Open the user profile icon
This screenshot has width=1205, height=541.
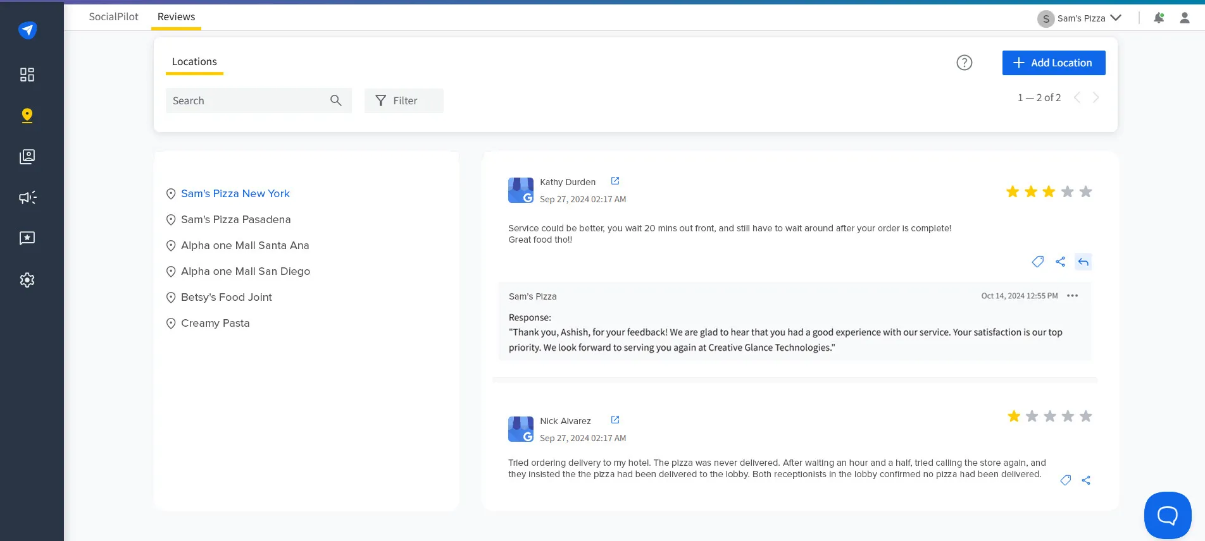pyautogui.click(x=1185, y=18)
